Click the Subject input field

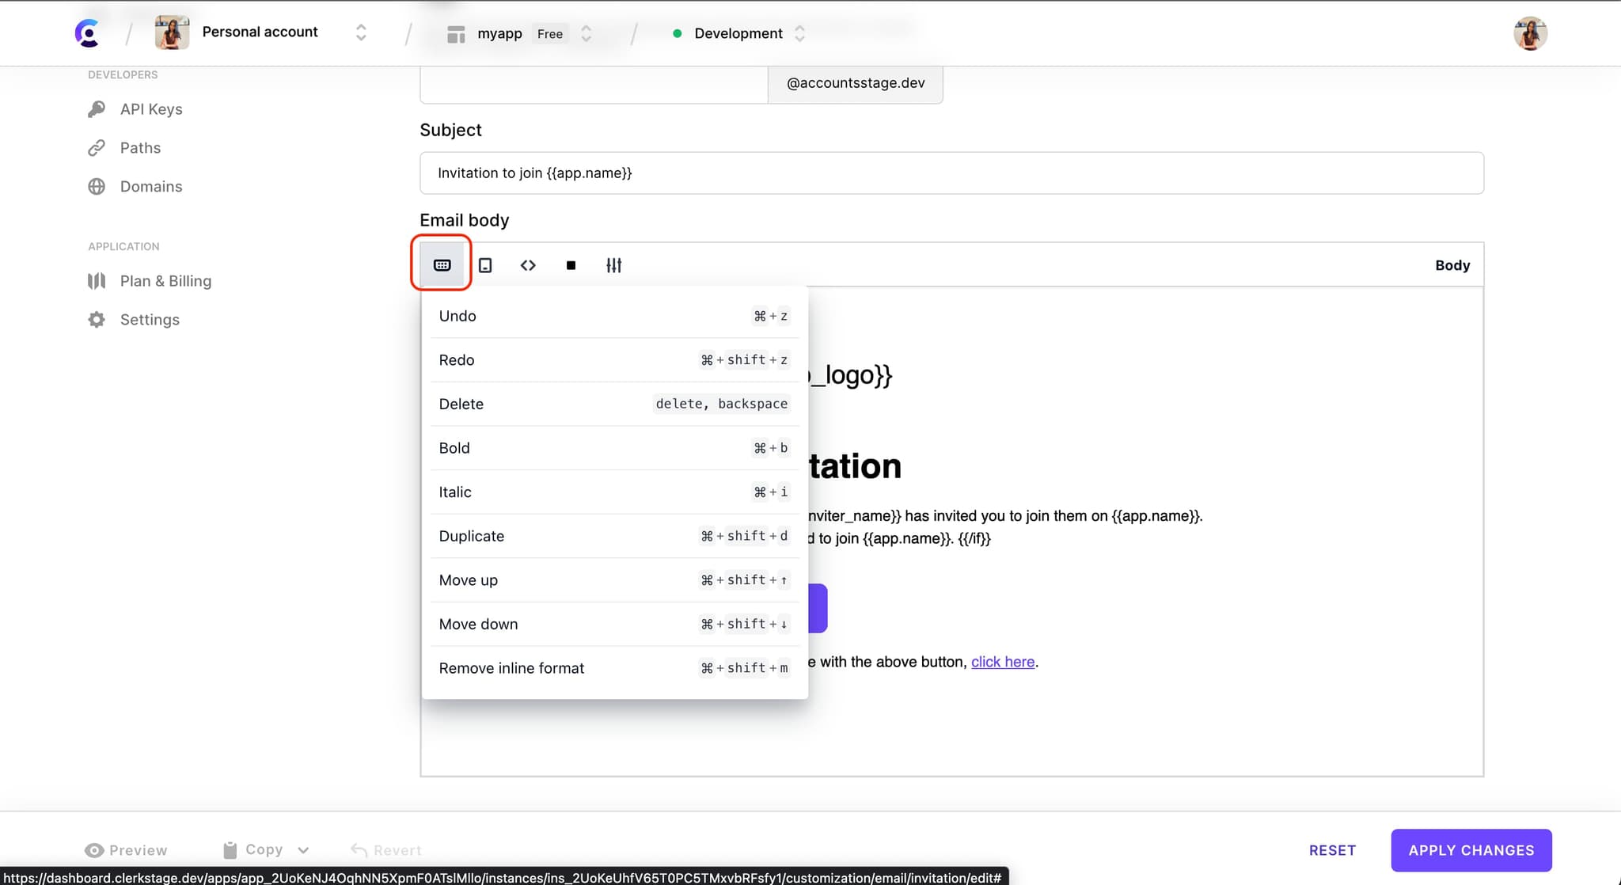(951, 173)
